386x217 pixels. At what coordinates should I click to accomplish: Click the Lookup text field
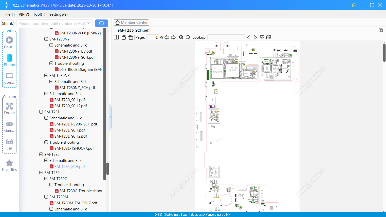pos(226,37)
